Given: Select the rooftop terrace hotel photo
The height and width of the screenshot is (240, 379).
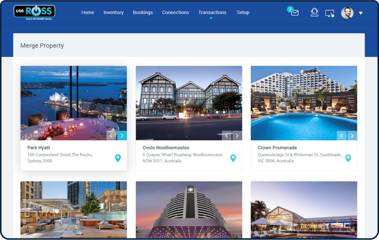Looking at the screenshot, I should tap(74, 210).
